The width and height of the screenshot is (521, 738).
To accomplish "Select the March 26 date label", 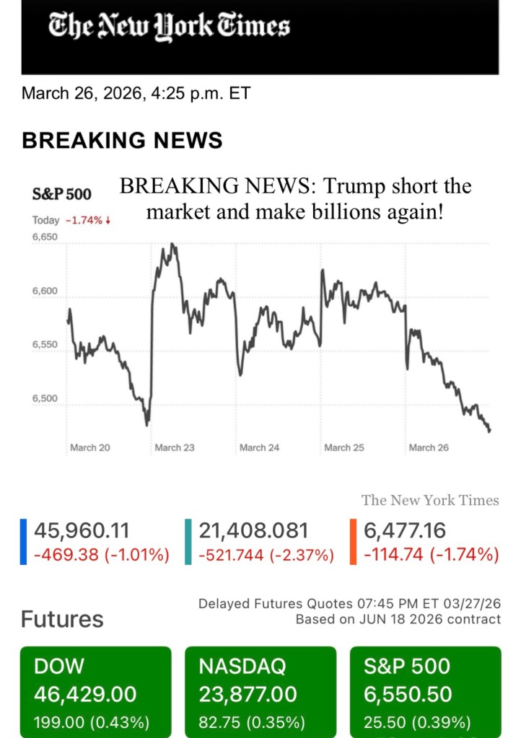I will [429, 448].
